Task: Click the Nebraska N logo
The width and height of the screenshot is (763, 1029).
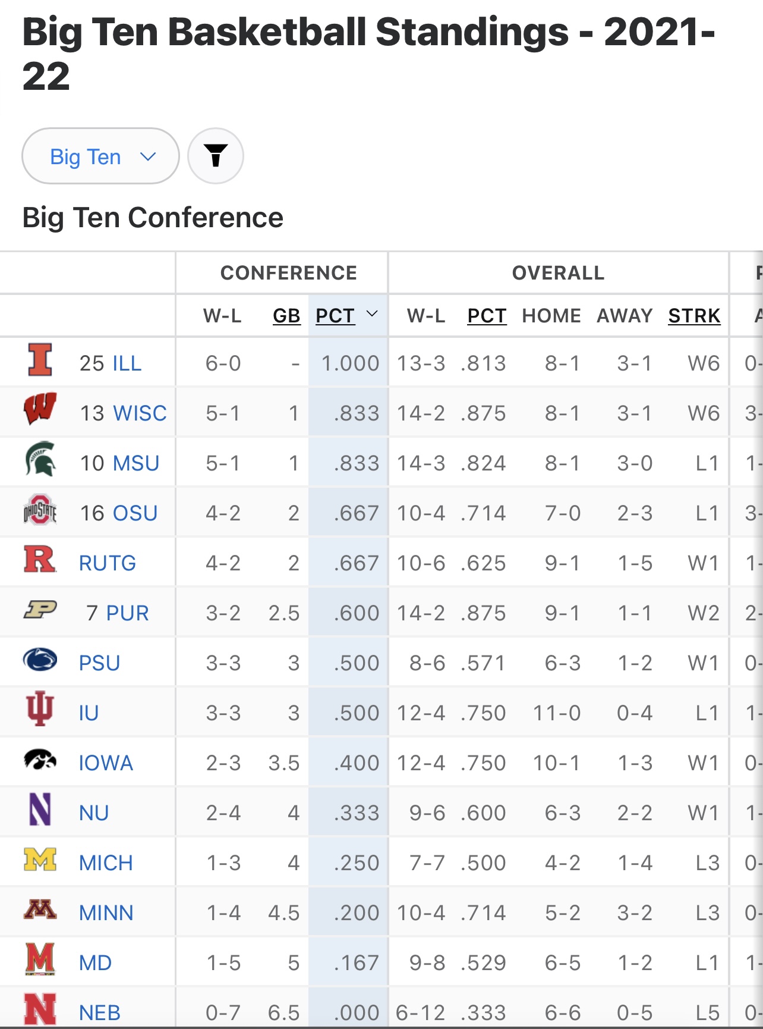Action: [x=40, y=1009]
